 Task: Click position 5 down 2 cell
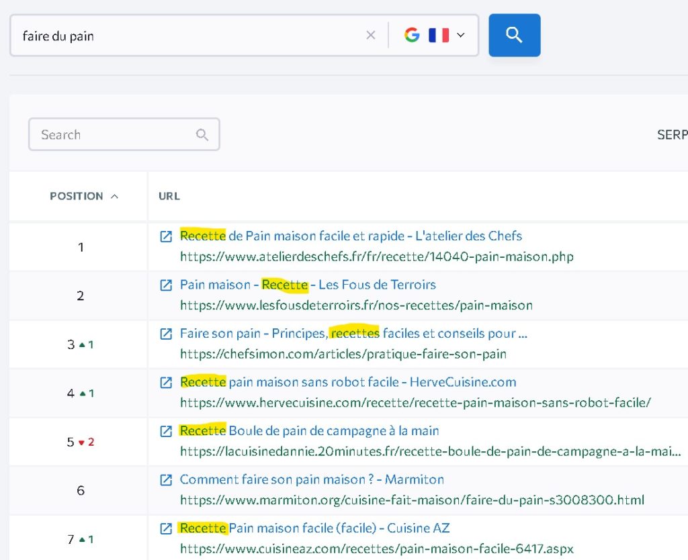pos(78,442)
